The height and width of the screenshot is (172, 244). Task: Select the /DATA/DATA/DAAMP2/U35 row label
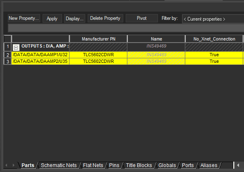click(40, 61)
